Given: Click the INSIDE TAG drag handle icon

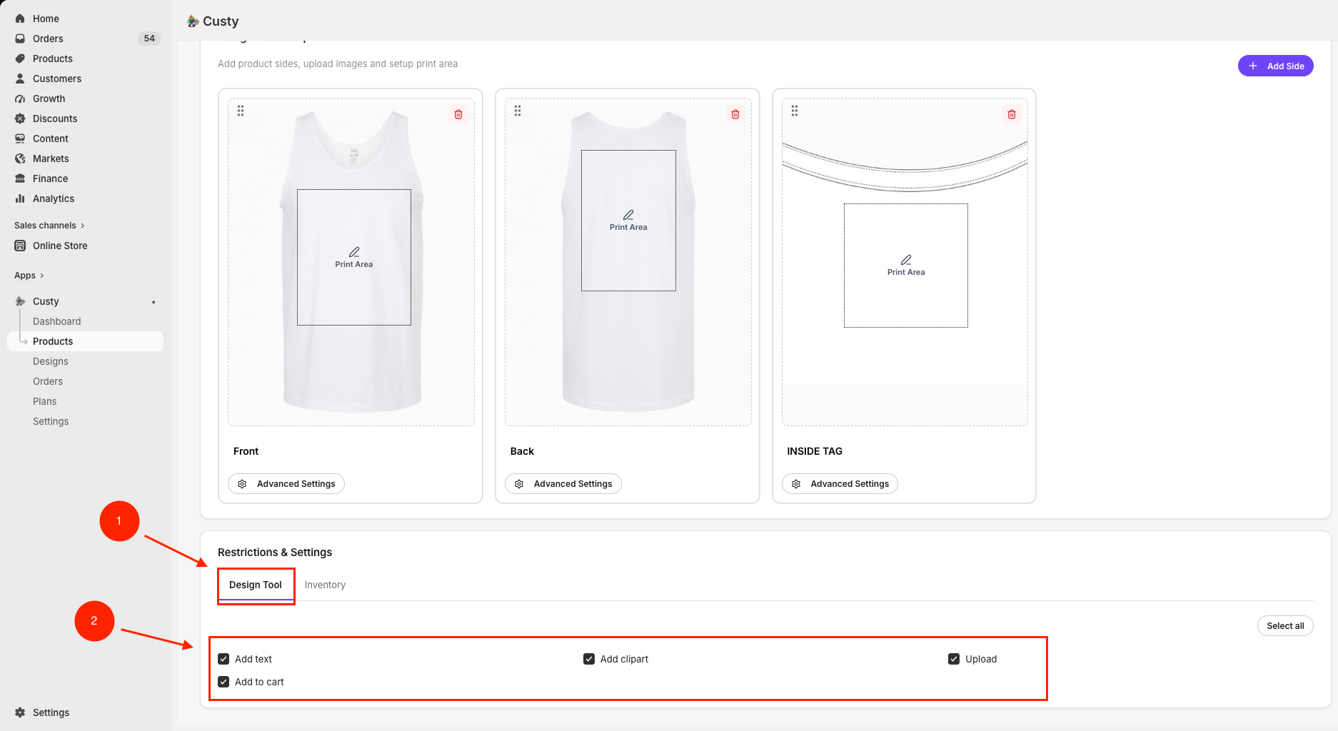Looking at the screenshot, I should click(795, 111).
